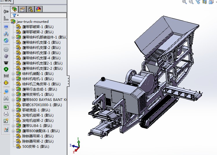Expand the 履带800装配体-1 node

pyautogui.click(x=13, y=131)
